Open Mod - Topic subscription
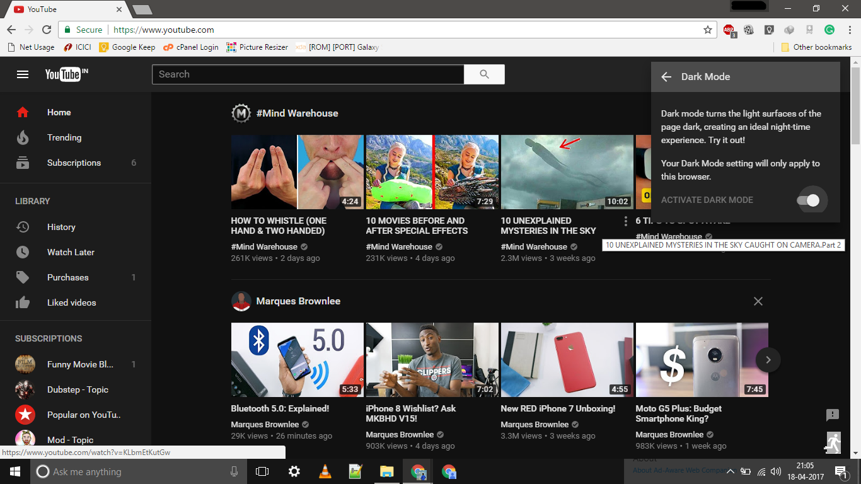The image size is (861, 484). (x=76, y=440)
